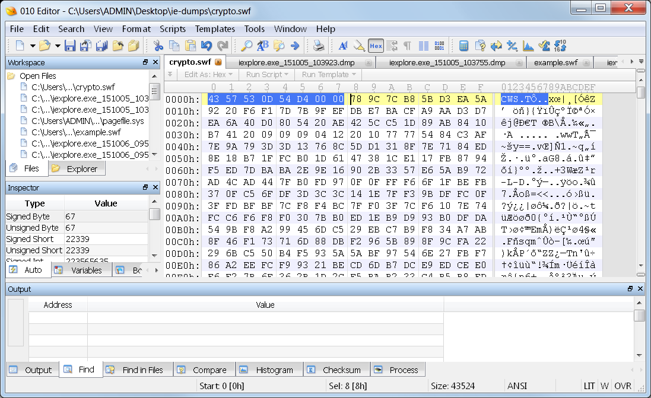651x398 pixels.
Task: Click the Compare Files toolbar icon
Action: pyautogui.click(x=480, y=46)
